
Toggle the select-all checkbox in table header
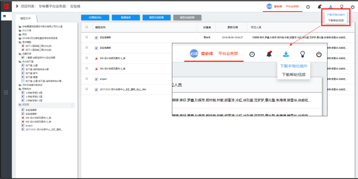[x=87, y=27]
